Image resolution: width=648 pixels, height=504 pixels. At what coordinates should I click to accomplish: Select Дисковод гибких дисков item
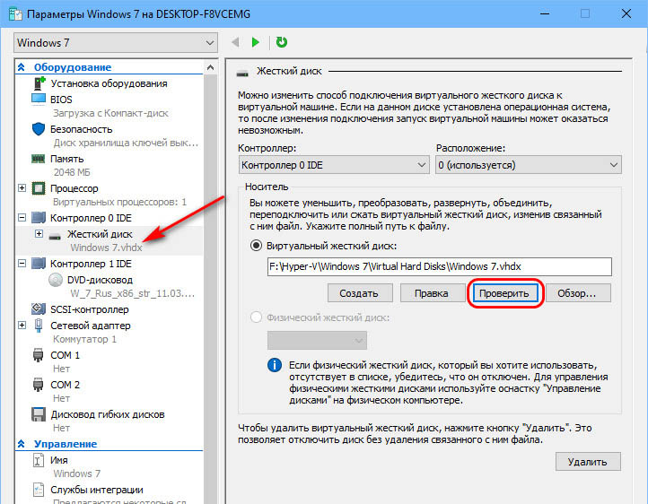coord(108,414)
